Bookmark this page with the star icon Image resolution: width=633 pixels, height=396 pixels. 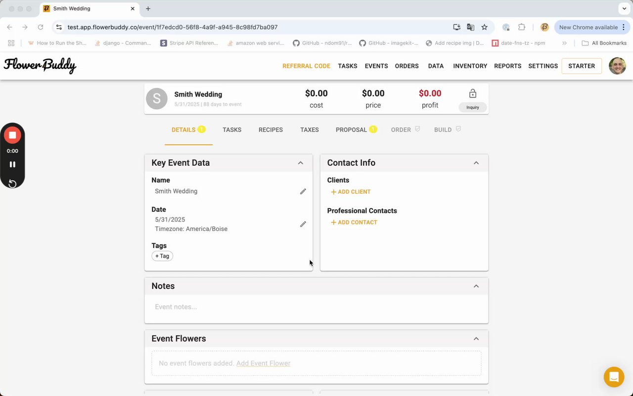pos(485,27)
